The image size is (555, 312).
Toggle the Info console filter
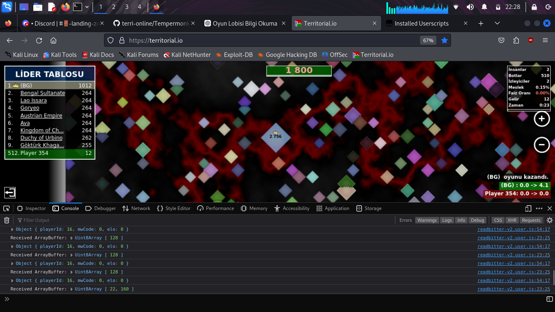[461, 220]
